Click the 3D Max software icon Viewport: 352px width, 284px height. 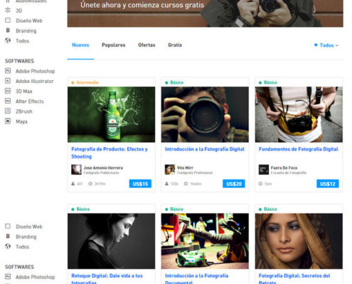8,91
